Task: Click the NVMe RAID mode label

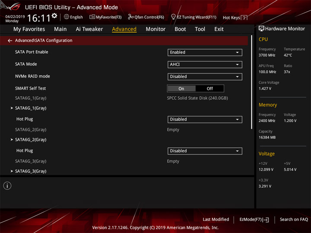Action: click(x=32, y=76)
